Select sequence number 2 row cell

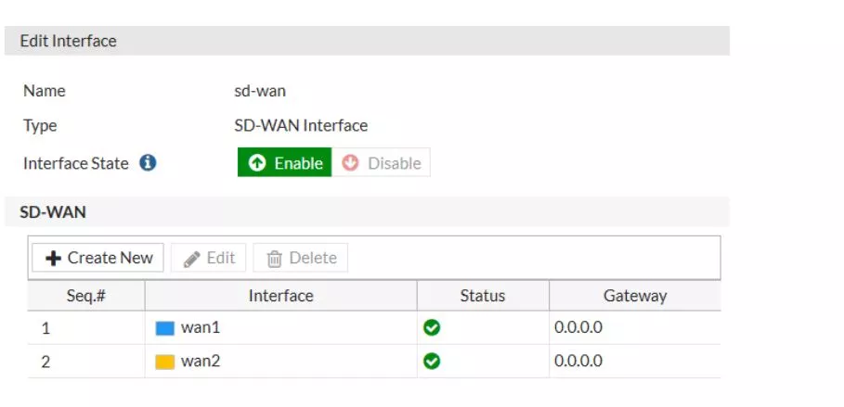[x=46, y=362]
